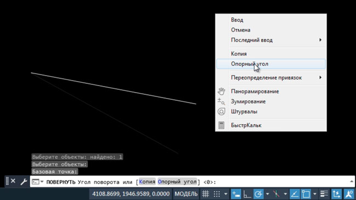356x200 pixels.
Task: Toggle dynamic input in status bar
Action: tap(236, 194)
